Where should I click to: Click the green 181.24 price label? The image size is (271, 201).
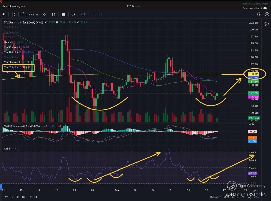point(253,82)
